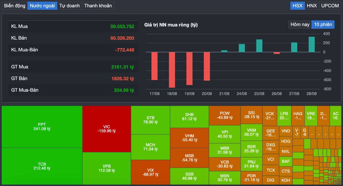Screen dimensions: 343x186
Task: Click the BSR 25.28 tỷ tile
Action: click(252, 149)
